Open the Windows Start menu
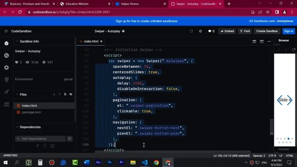 click(5, 162)
